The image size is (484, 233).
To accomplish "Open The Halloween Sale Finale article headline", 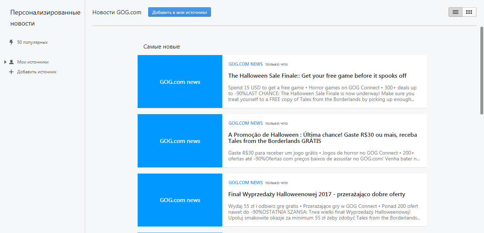I will click(x=317, y=76).
